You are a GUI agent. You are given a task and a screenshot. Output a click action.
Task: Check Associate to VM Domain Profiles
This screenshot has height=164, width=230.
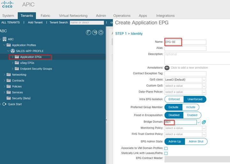[x=166, y=148]
